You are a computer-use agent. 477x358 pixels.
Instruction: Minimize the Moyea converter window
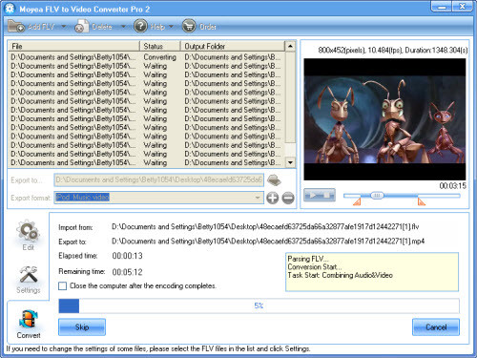pos(442,7)
